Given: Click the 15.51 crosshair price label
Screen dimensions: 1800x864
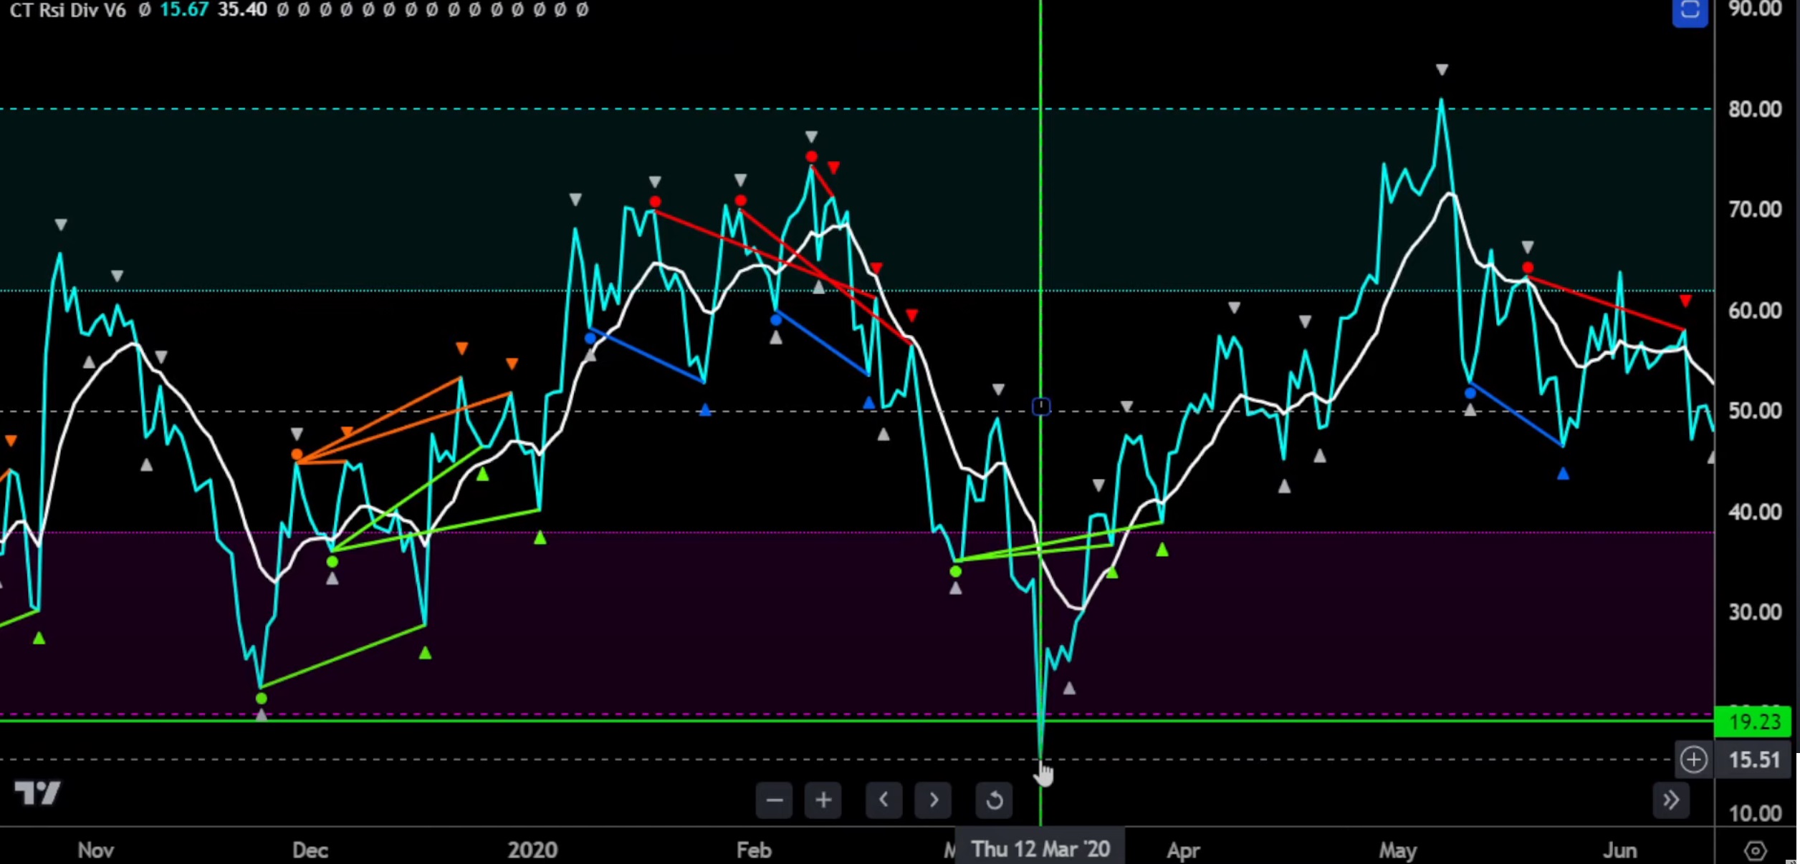Looking at the screenshot, I should pyautogui.click(x=1753, y=759).
